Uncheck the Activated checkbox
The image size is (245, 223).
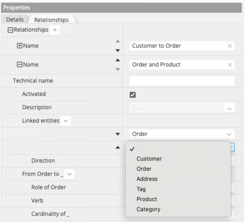(x=133, y=95)
